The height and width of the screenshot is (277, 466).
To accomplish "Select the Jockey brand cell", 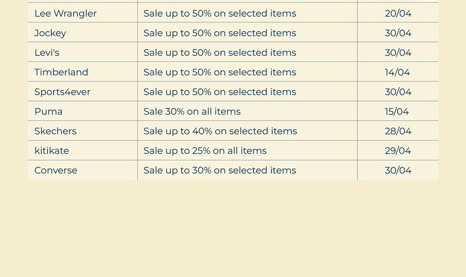I will coord(50,33).
